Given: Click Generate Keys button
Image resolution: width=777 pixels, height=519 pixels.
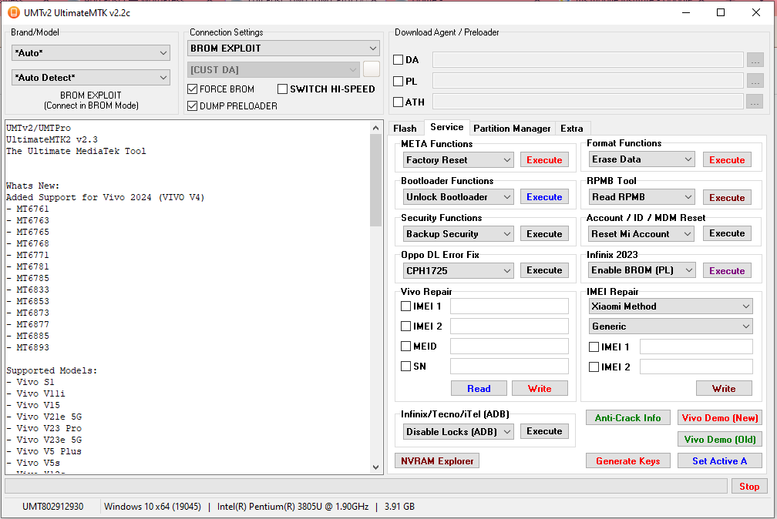Looking at the screenshot, I should [627, 461].
